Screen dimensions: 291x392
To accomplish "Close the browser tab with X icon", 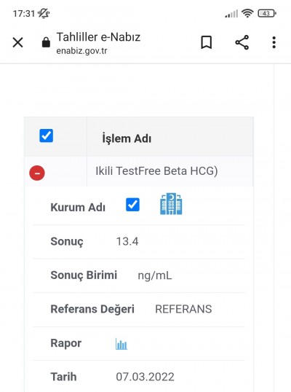I will point(18,42).
